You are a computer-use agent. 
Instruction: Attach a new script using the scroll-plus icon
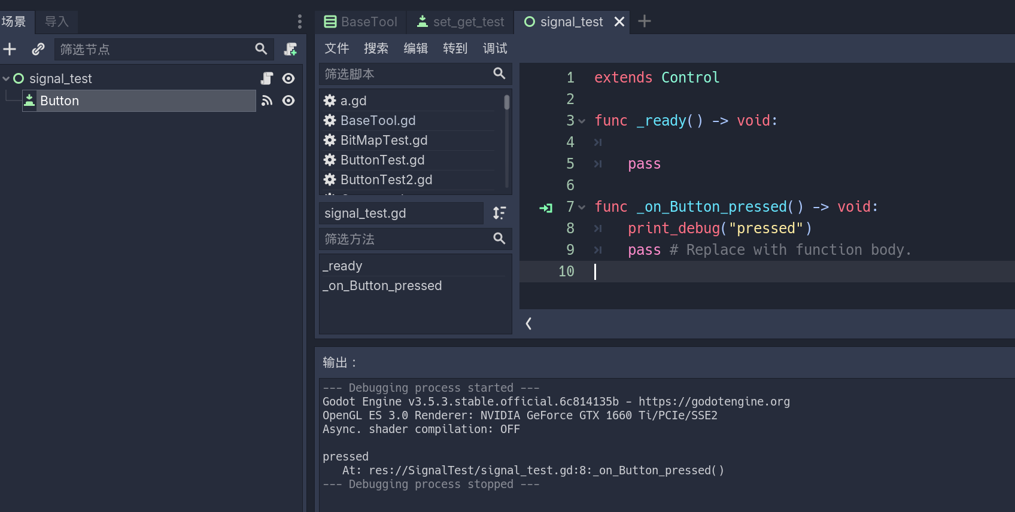click(x=290, y=49)
